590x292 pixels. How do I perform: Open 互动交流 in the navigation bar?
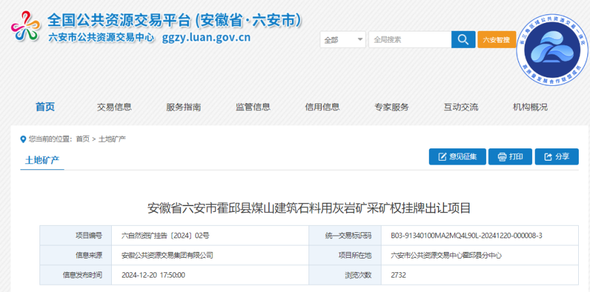coord(460,107)
